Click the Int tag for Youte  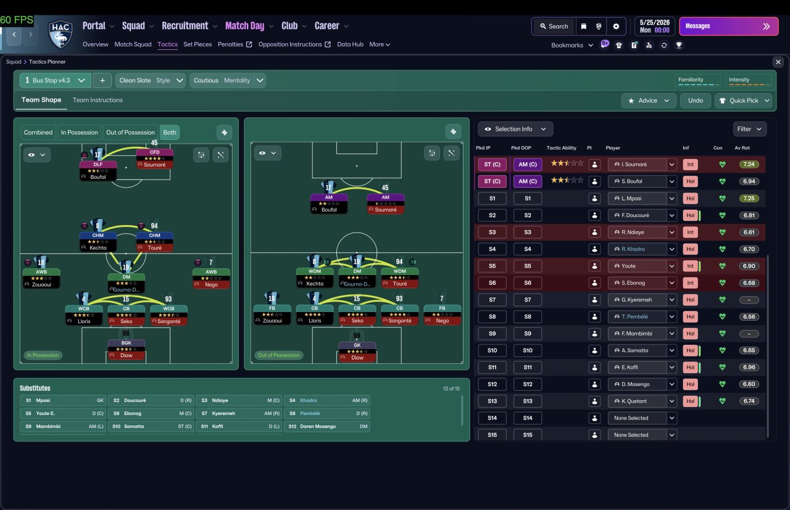(x=690, y=266)
